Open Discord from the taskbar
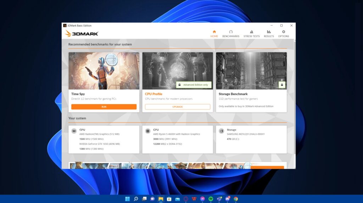The image size is (363, 203). coord(228,199)
